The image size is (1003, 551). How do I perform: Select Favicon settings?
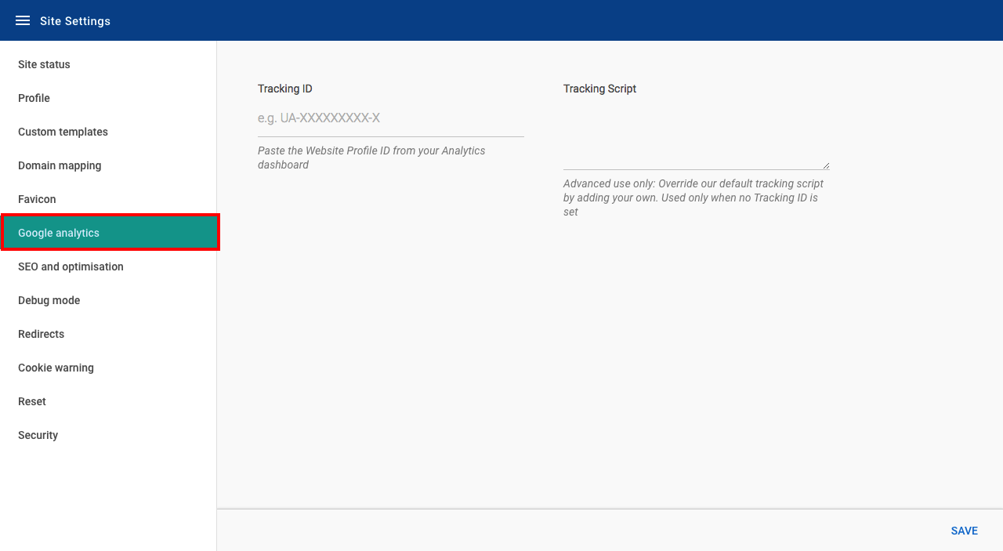coord(108,199)
